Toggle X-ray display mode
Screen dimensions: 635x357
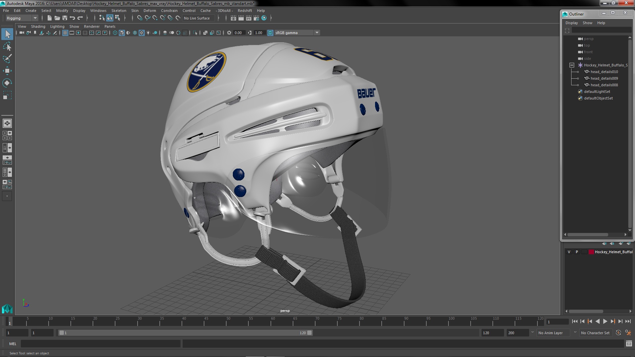tap(205, 33)
